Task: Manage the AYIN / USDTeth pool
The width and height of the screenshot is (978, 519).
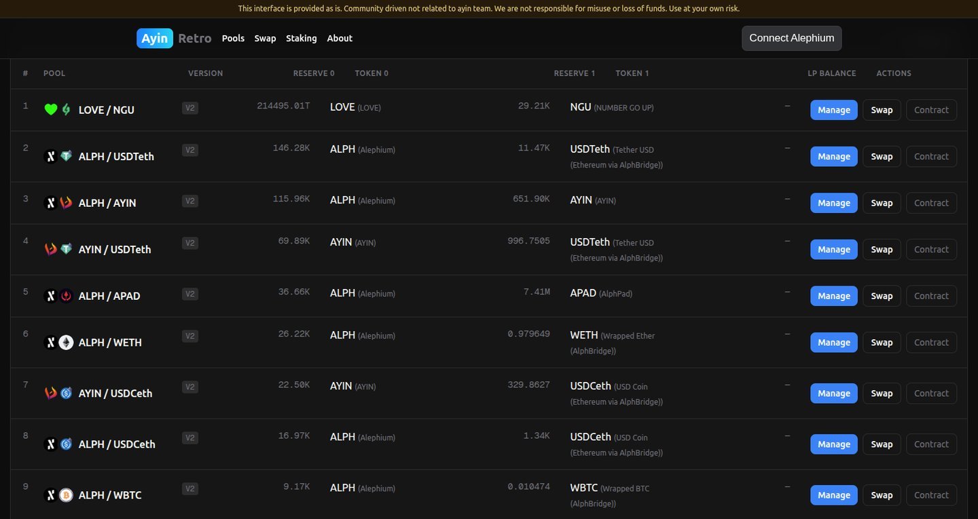Action: (x=834, y=249)
